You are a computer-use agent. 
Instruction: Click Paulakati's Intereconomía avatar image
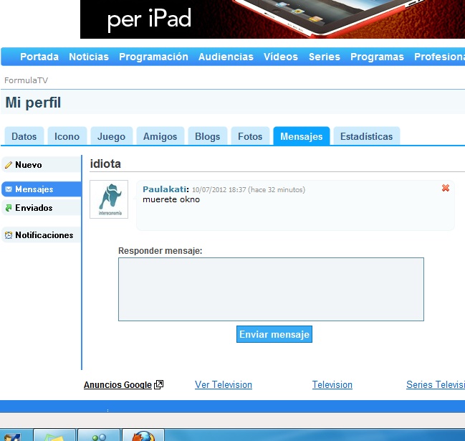pyautogui.click(x=109, y=199)
